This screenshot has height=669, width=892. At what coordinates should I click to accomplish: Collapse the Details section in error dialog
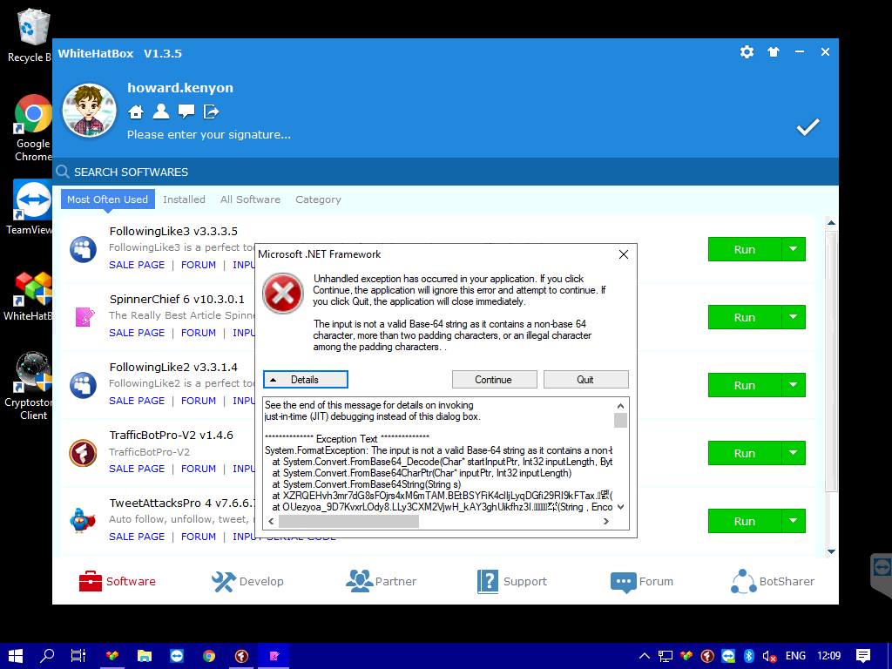point(305,380)
